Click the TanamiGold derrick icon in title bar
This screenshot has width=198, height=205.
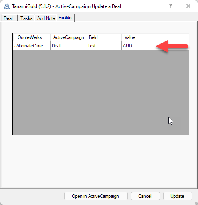6,6
